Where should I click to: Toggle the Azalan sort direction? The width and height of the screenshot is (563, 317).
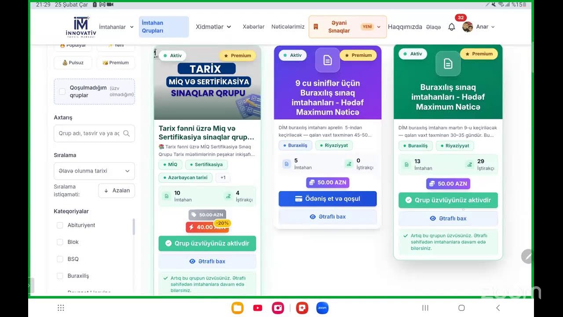tap(117, 191)
